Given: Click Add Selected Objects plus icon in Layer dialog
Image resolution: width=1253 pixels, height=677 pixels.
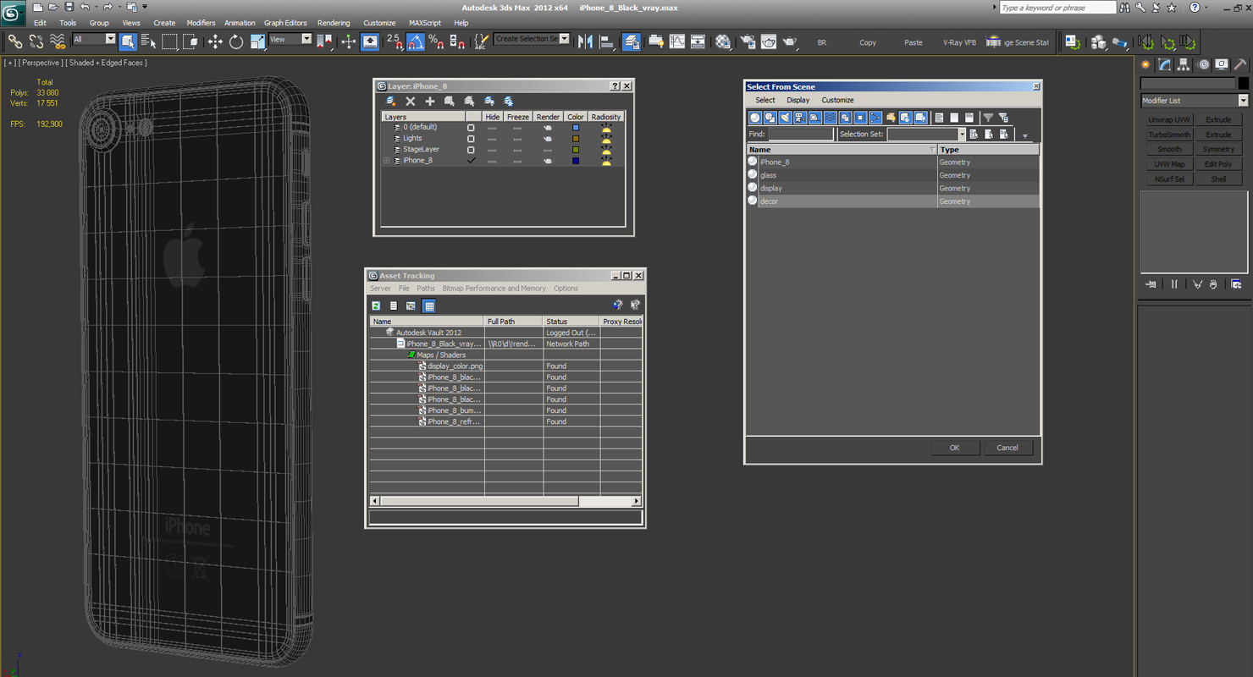Looking at the screenshot, I should tap(430, 102).
